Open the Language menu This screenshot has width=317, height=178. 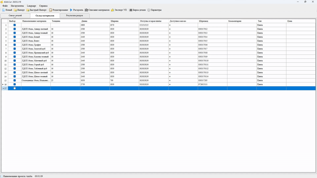pyautogui.click(x=31, y=6)
